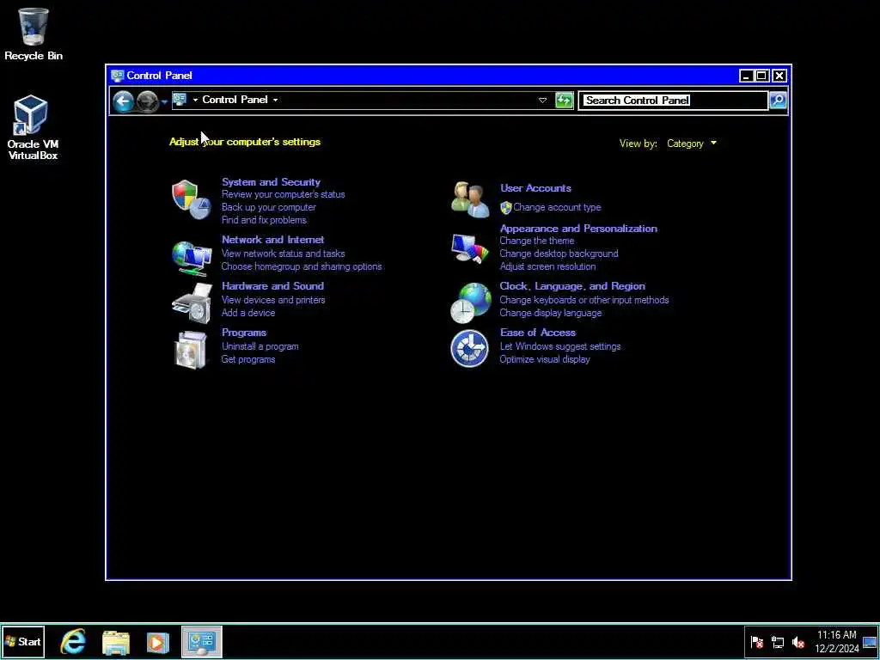Open Appearance and Personalization category link
The width and height of the screenshot is (880, 660).
578,229
